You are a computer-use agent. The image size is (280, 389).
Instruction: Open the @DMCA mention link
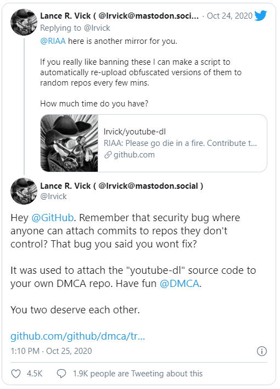180,283
